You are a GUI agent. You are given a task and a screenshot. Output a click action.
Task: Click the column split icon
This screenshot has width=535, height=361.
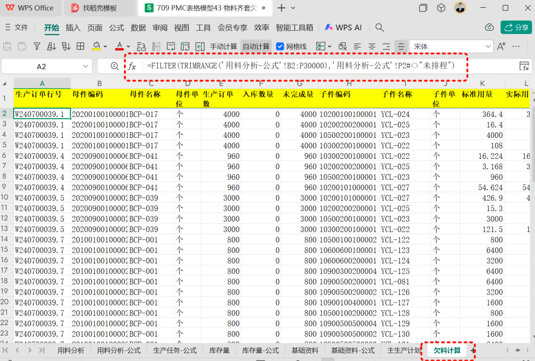coord(156,46)
